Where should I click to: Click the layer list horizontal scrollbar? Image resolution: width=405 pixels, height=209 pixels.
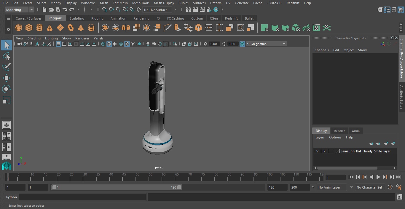[347, 168]
